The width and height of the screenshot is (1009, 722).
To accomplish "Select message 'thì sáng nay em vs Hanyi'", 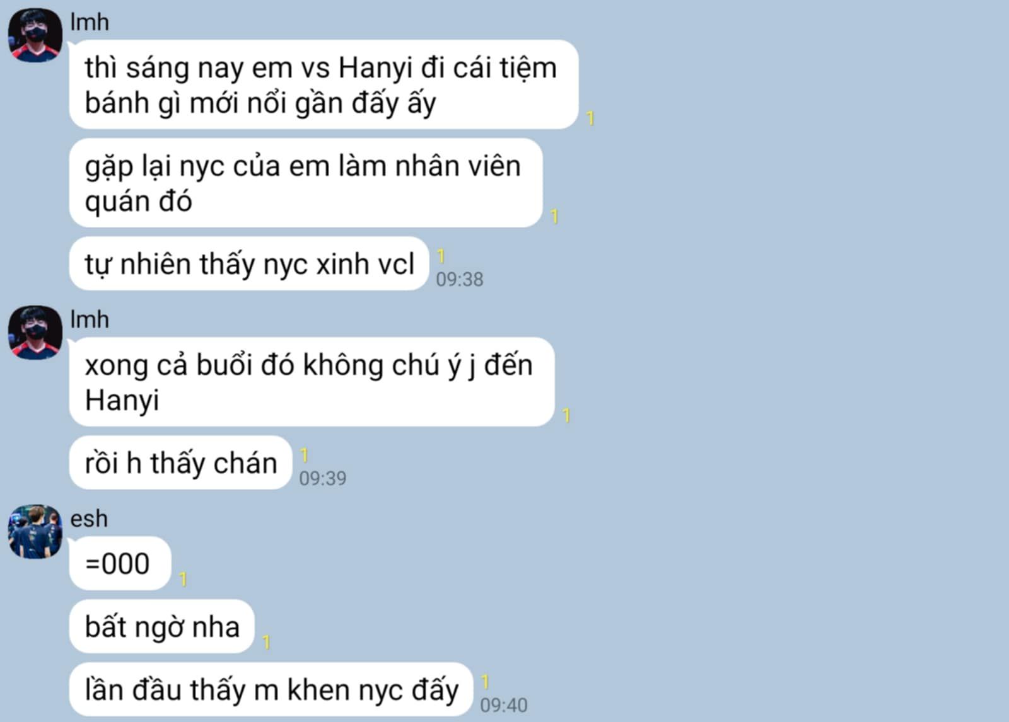I will click(x=324, y=84).
